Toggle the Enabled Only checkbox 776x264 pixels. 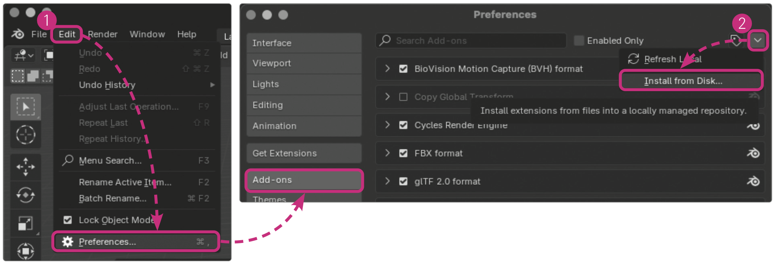(579, 40)
